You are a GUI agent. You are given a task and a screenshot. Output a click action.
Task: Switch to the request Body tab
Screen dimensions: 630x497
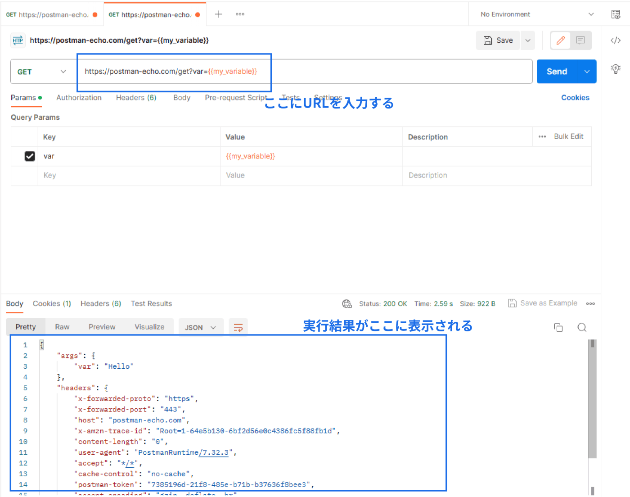(x=182, y=98)
